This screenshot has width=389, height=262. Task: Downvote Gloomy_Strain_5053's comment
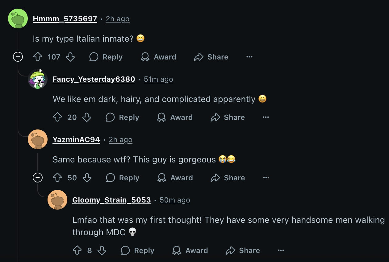pos(102,250)
